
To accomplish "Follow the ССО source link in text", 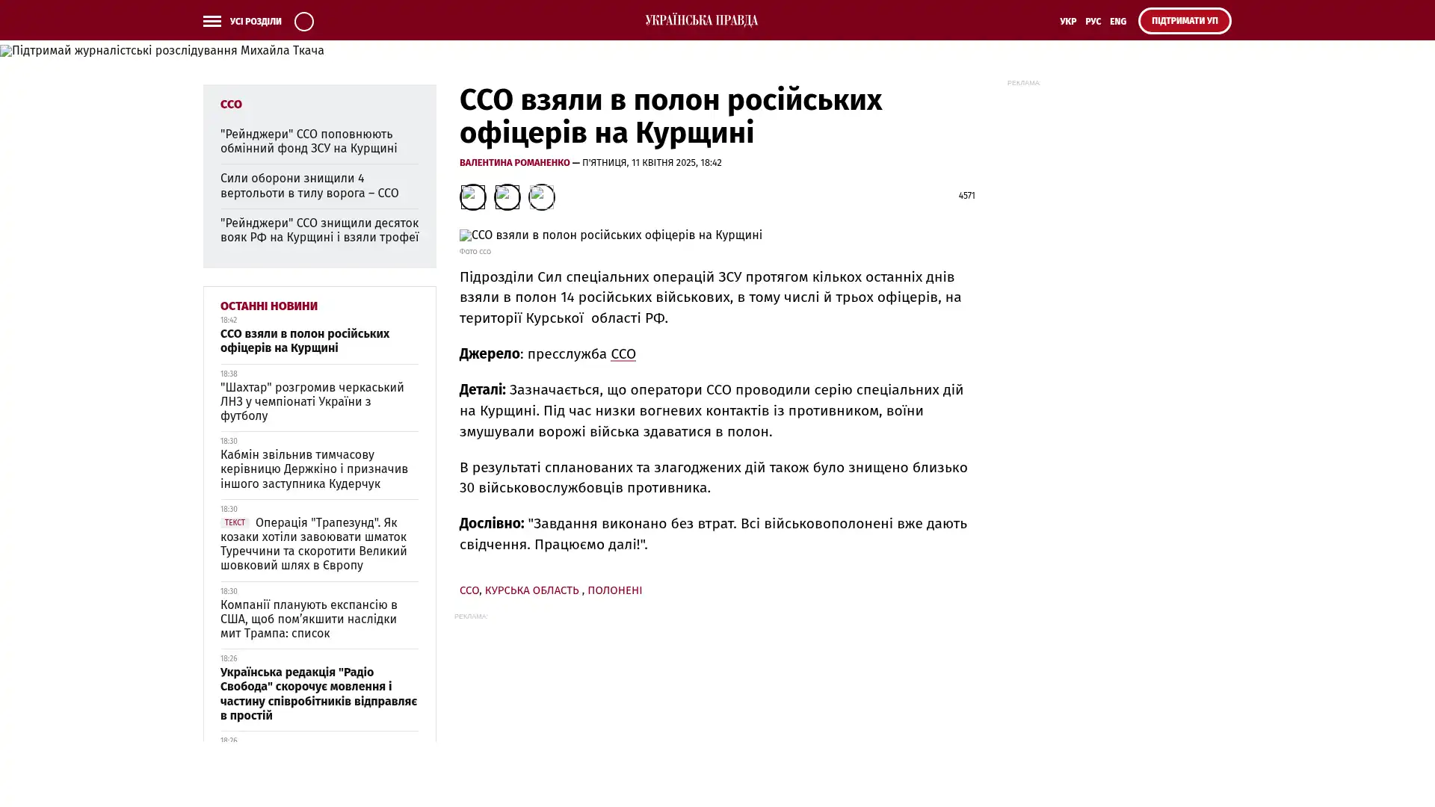I will tap(623, 354).
